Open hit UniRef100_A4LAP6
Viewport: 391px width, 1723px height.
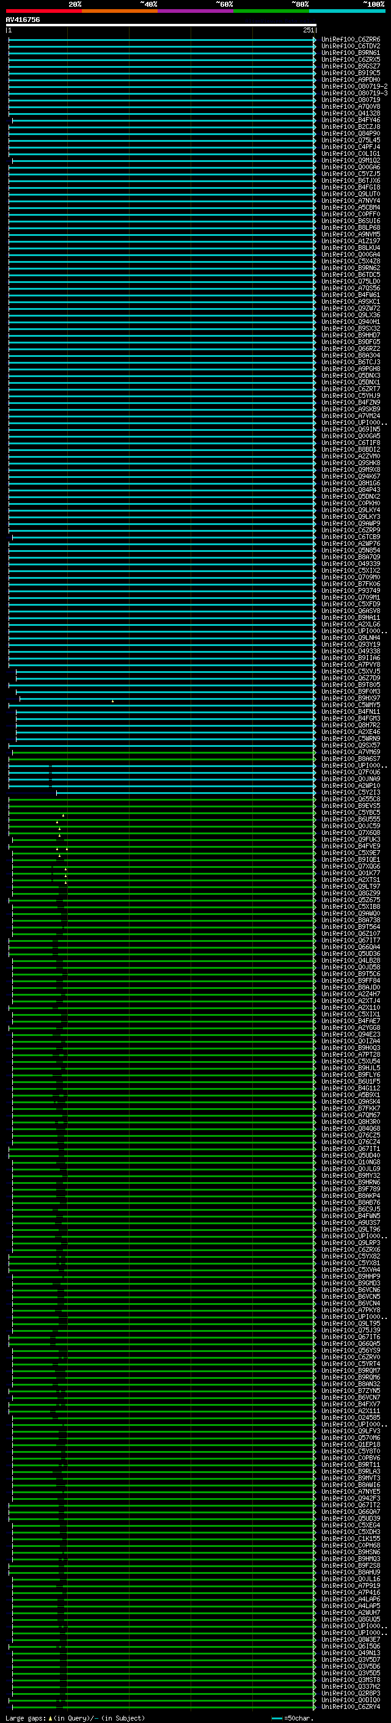coord(351,1600)
